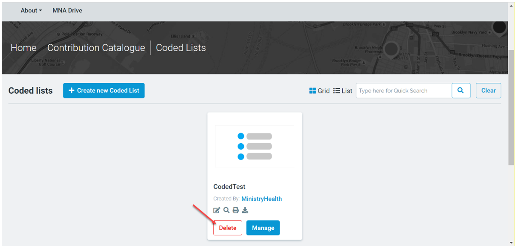The width and height of the screenshot is (518, 249).
Task: Focus the Quick Search input field
Action: click(404, 90)
